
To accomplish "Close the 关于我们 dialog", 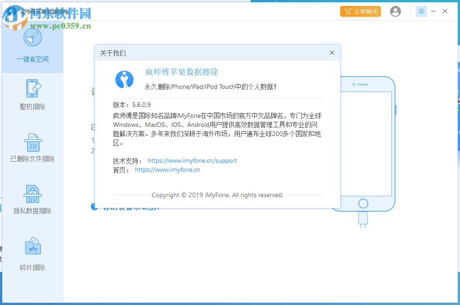I will [x=331, y=53].
